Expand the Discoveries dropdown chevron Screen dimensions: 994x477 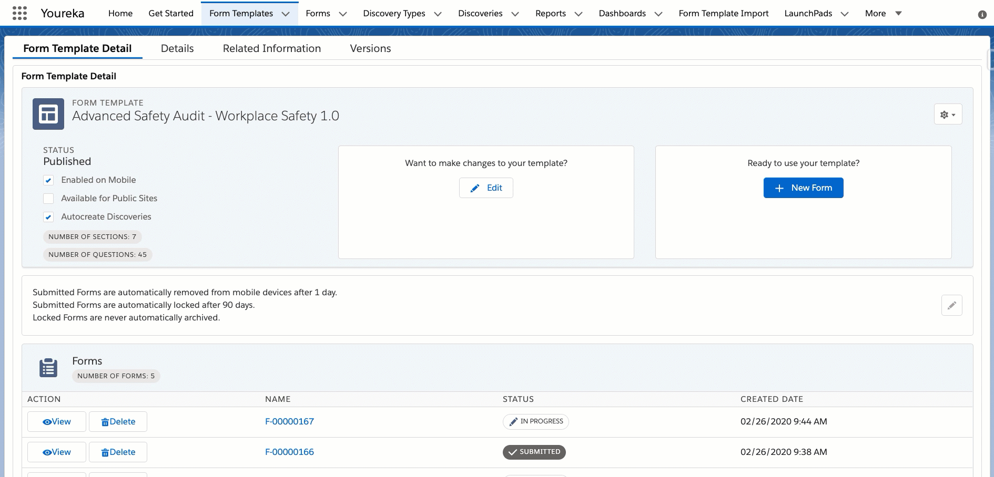[x=515, y=14]
